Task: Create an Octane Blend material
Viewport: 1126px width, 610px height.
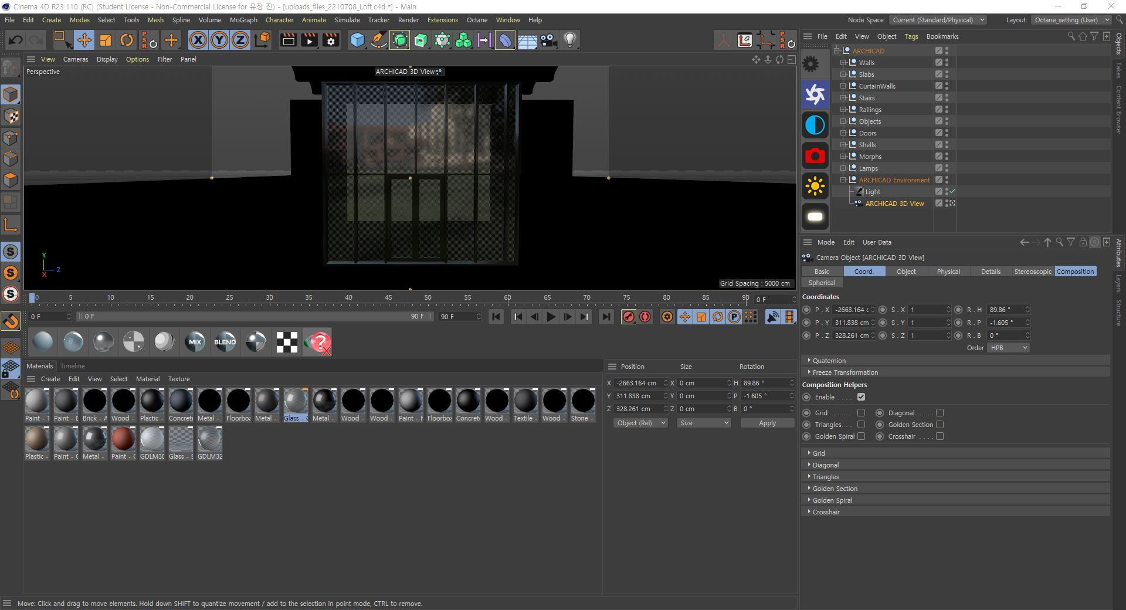Action: (225, 342)
